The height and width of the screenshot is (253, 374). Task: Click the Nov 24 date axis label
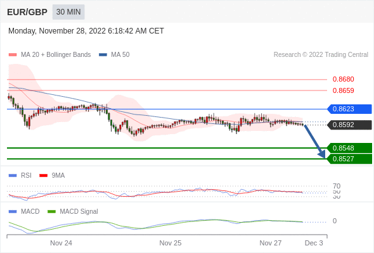61,243
